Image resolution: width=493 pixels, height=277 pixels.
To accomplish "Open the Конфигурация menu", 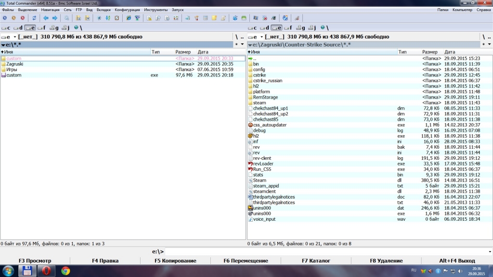I will [127, 10].
